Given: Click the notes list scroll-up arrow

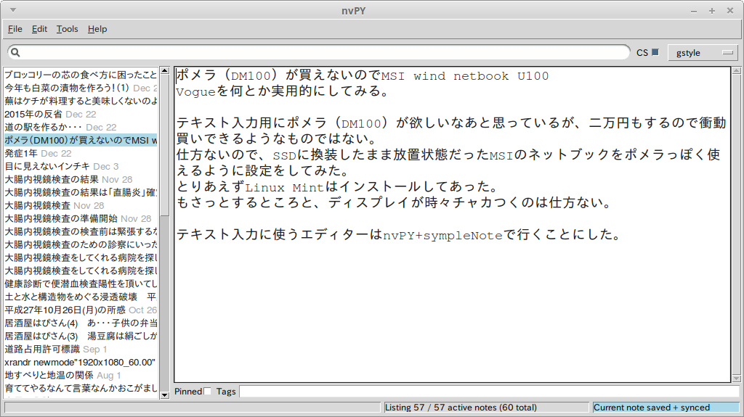Looking at the screenshot, I should pyautogui.click(x=165, y=70).
